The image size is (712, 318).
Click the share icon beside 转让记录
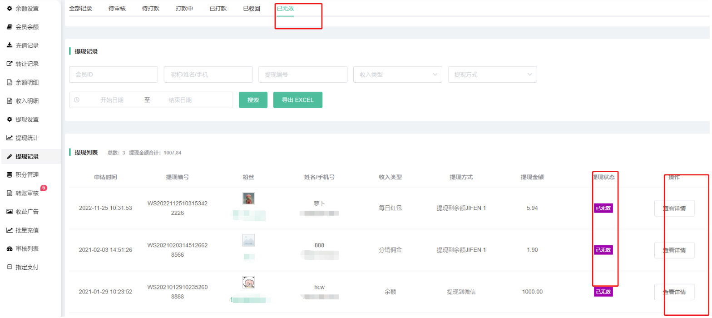10,64
